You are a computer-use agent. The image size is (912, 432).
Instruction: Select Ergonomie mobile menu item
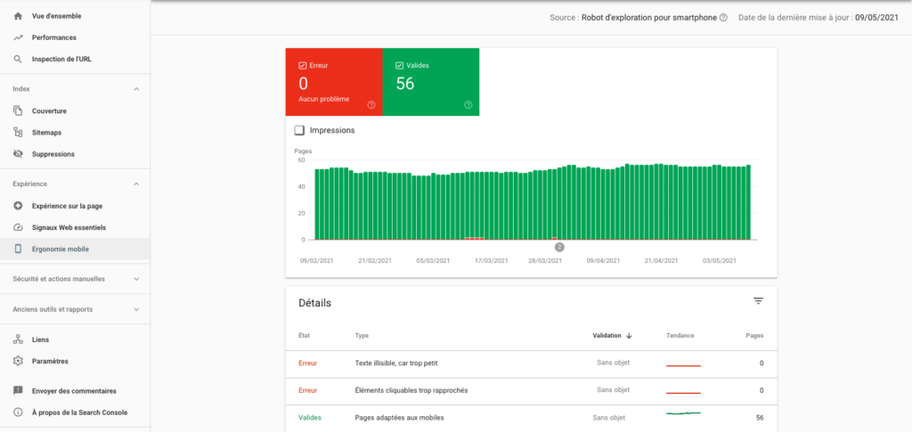[60, 249]
